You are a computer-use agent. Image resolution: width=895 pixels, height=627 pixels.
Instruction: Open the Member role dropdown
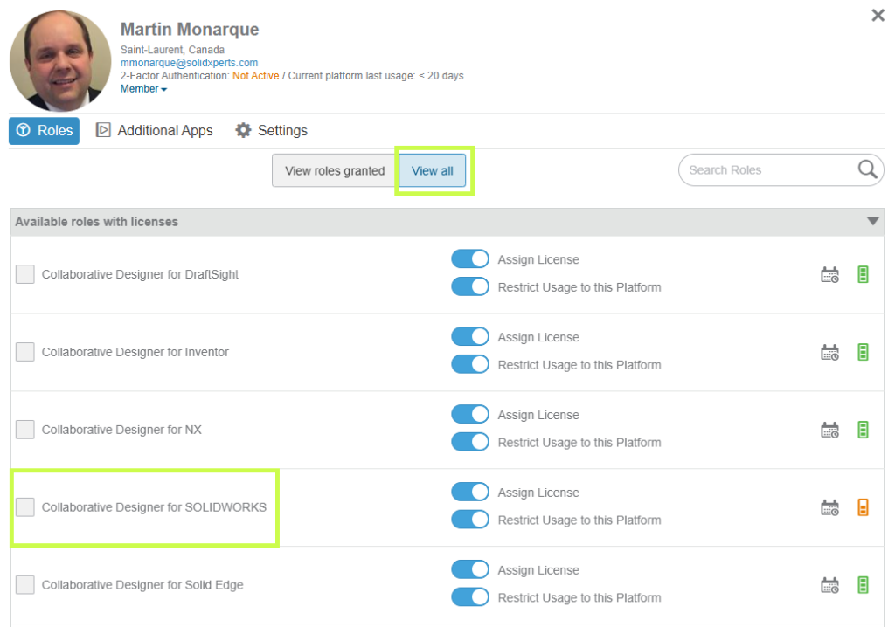pos(143,89)
